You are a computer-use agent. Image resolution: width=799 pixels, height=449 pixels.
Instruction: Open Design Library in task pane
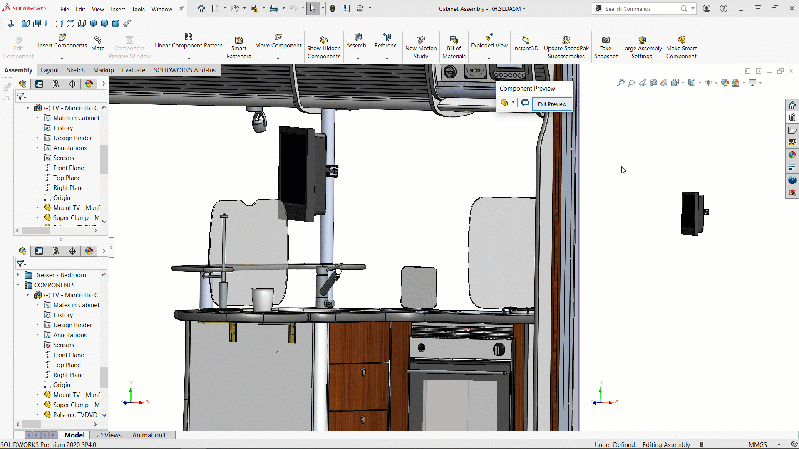tap(792, 118)
